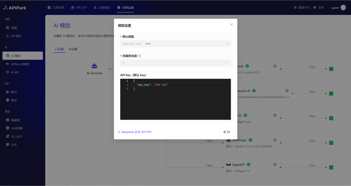Viewport: 351px width, 186px height.
Task: Click the AI Services robot icon
Action: click(94, 66)
